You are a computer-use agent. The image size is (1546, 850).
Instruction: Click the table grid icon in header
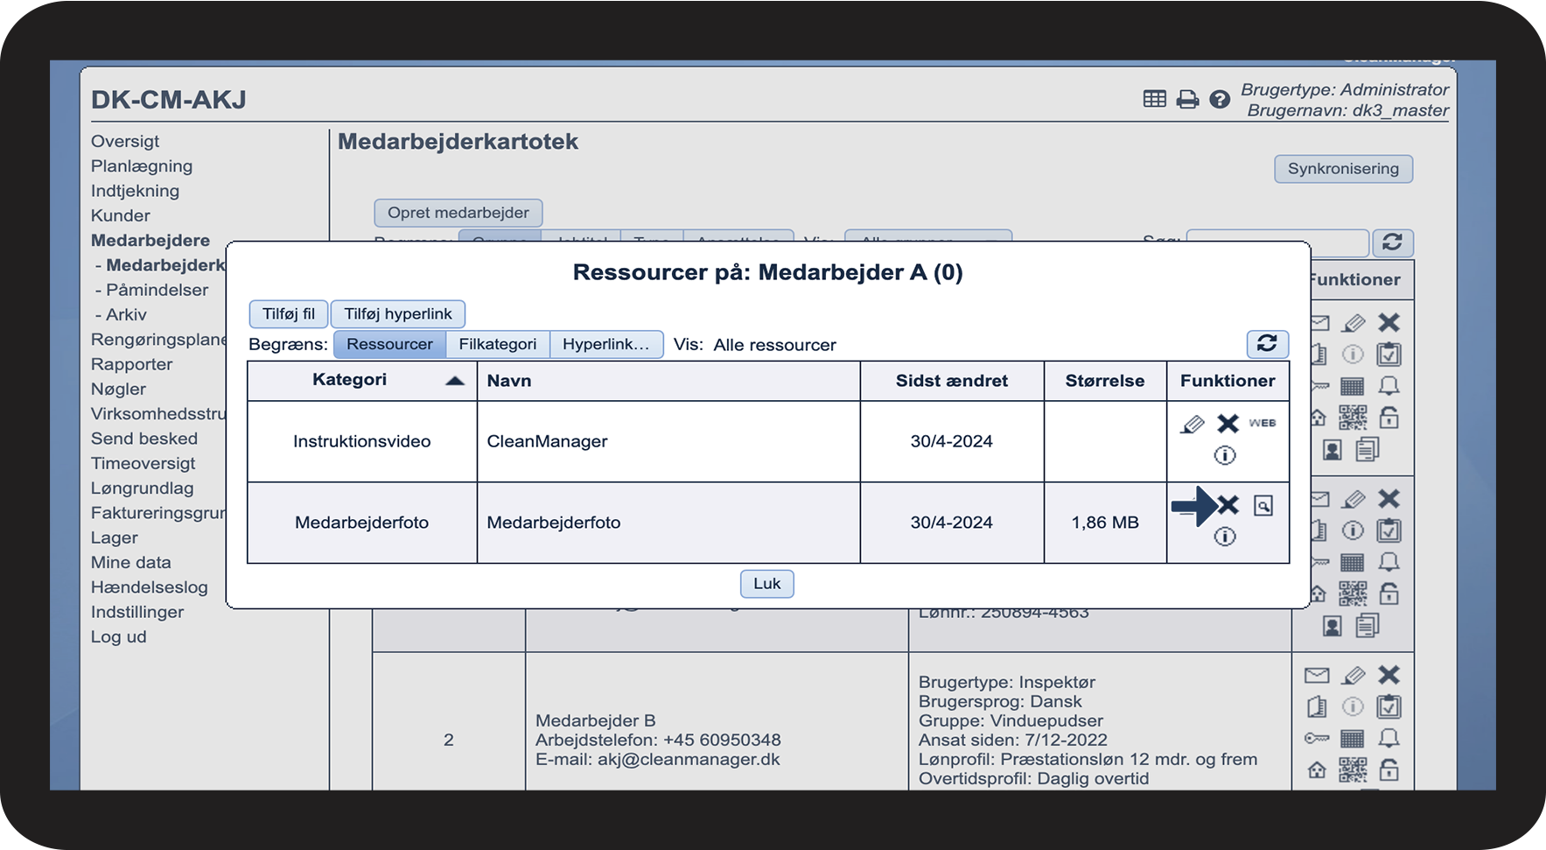click(1155, 99)
